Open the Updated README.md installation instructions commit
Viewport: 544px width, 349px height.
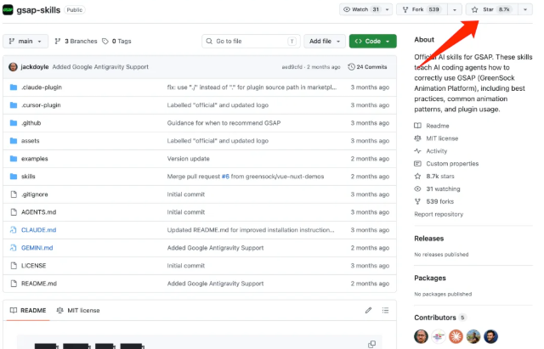tap(251, 230)
